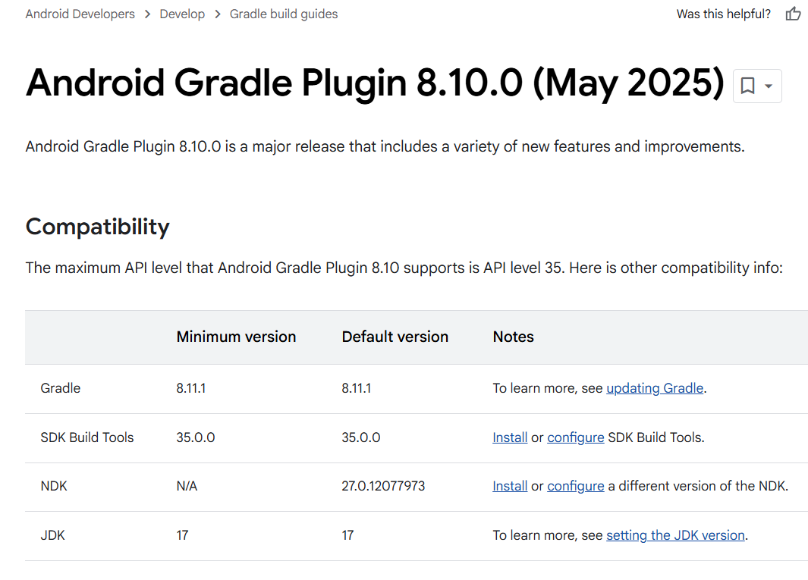Click the page title Android Gradle Plugin 8.10.0
This screenshot has height=580, width=808.
point(375,83)
